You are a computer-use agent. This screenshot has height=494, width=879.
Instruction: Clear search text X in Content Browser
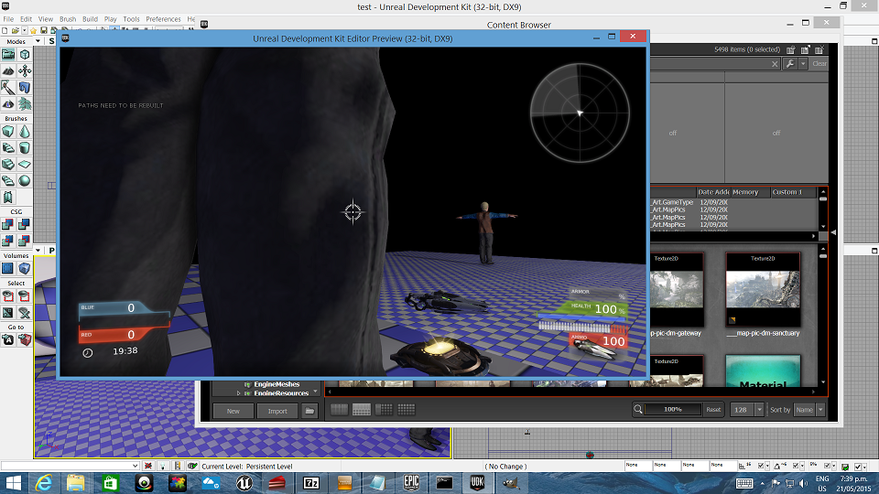[x=775, y=64]
